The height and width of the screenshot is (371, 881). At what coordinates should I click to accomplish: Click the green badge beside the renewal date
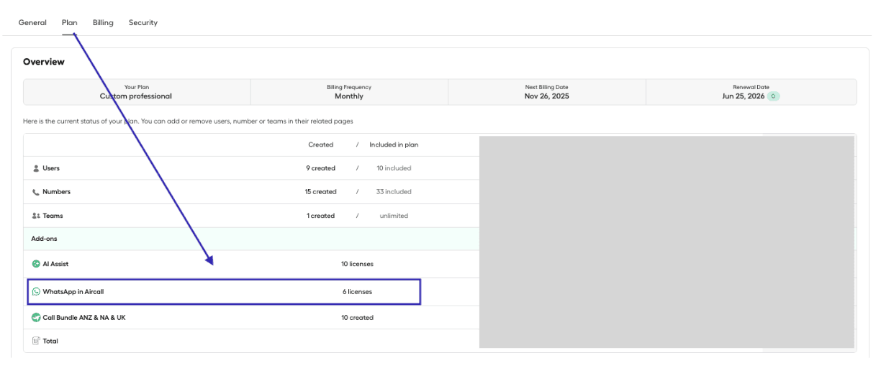click(773, 96)
